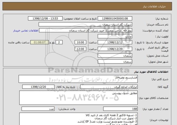The width and height of the screenshot is (177, 125).
Task: Click the section heading اطلاعات کالاهای مورد نیاز
Action: pyautogui.click(x=151, y=72)
